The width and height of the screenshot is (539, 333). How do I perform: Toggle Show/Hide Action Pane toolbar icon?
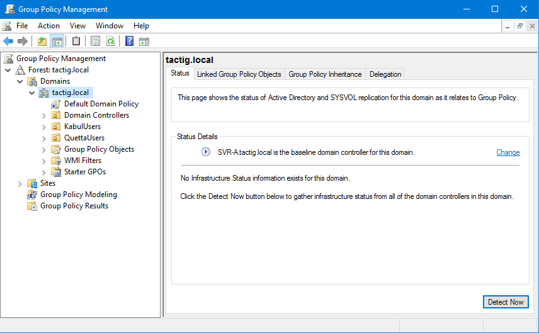coord(144,42)
